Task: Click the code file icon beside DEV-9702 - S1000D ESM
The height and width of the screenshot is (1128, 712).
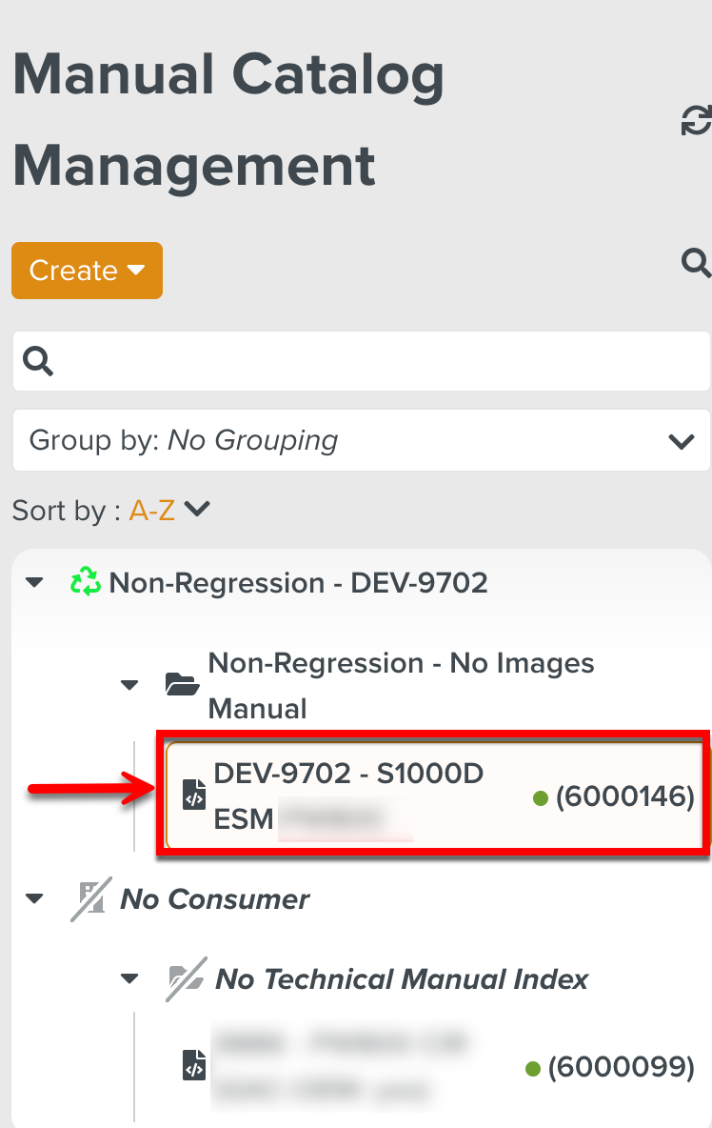Action: click(194, 796)
